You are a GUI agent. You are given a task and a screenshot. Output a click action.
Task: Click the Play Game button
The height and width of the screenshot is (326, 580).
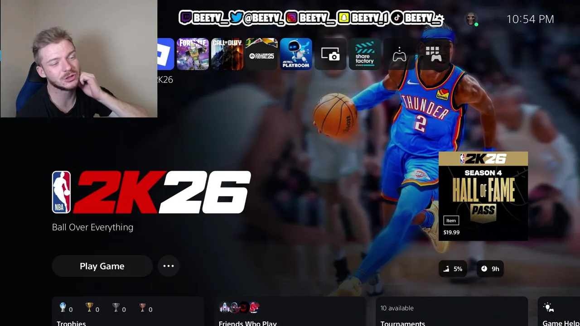click(102, 266)
